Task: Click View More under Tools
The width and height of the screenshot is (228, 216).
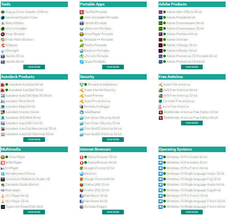Action: 34,67
